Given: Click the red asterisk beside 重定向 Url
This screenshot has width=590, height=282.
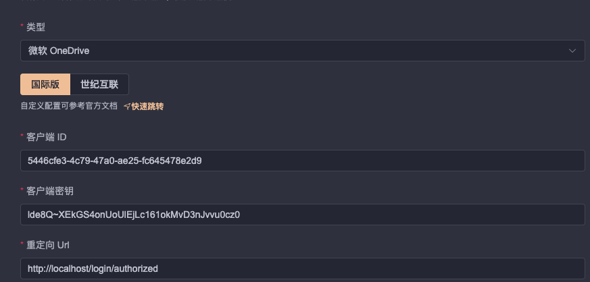Looking at the screenshot, I should pyautogui.click(x=22, y=245).
